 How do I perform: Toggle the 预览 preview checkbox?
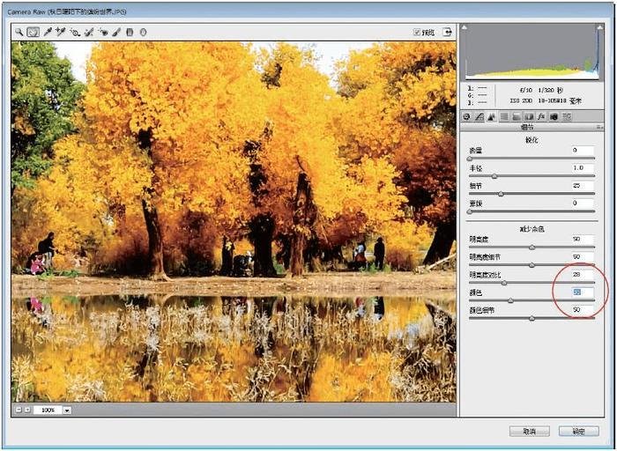pos(417,33)
